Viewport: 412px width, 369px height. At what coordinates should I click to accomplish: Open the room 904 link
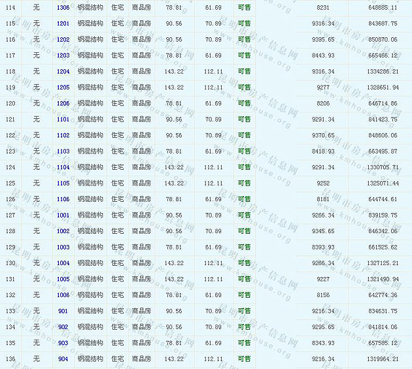(63, 359)
